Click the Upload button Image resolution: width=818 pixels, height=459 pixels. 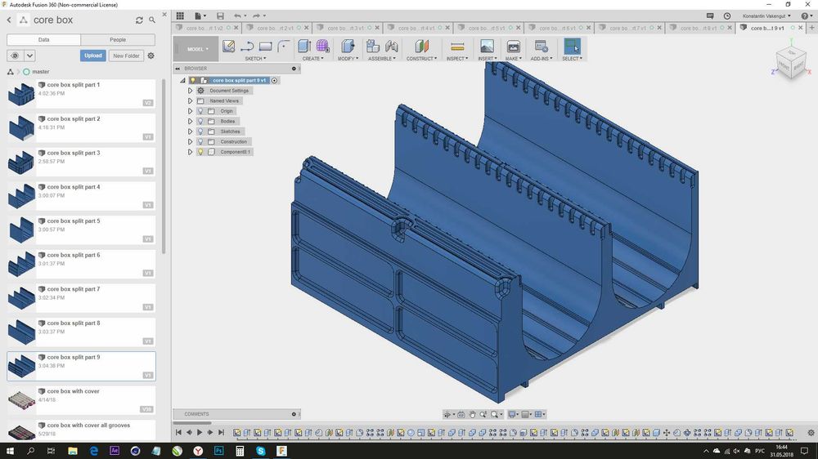pyautogui.click(x=93, y=56)
